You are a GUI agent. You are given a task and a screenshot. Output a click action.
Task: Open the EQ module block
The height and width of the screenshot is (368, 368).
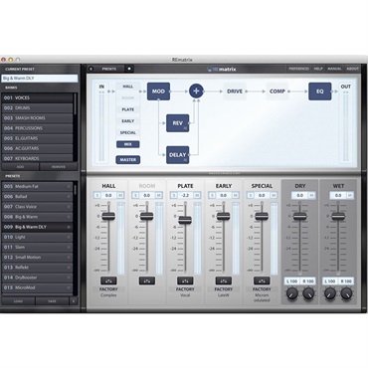pyautogui.click(x=320, y=92)
